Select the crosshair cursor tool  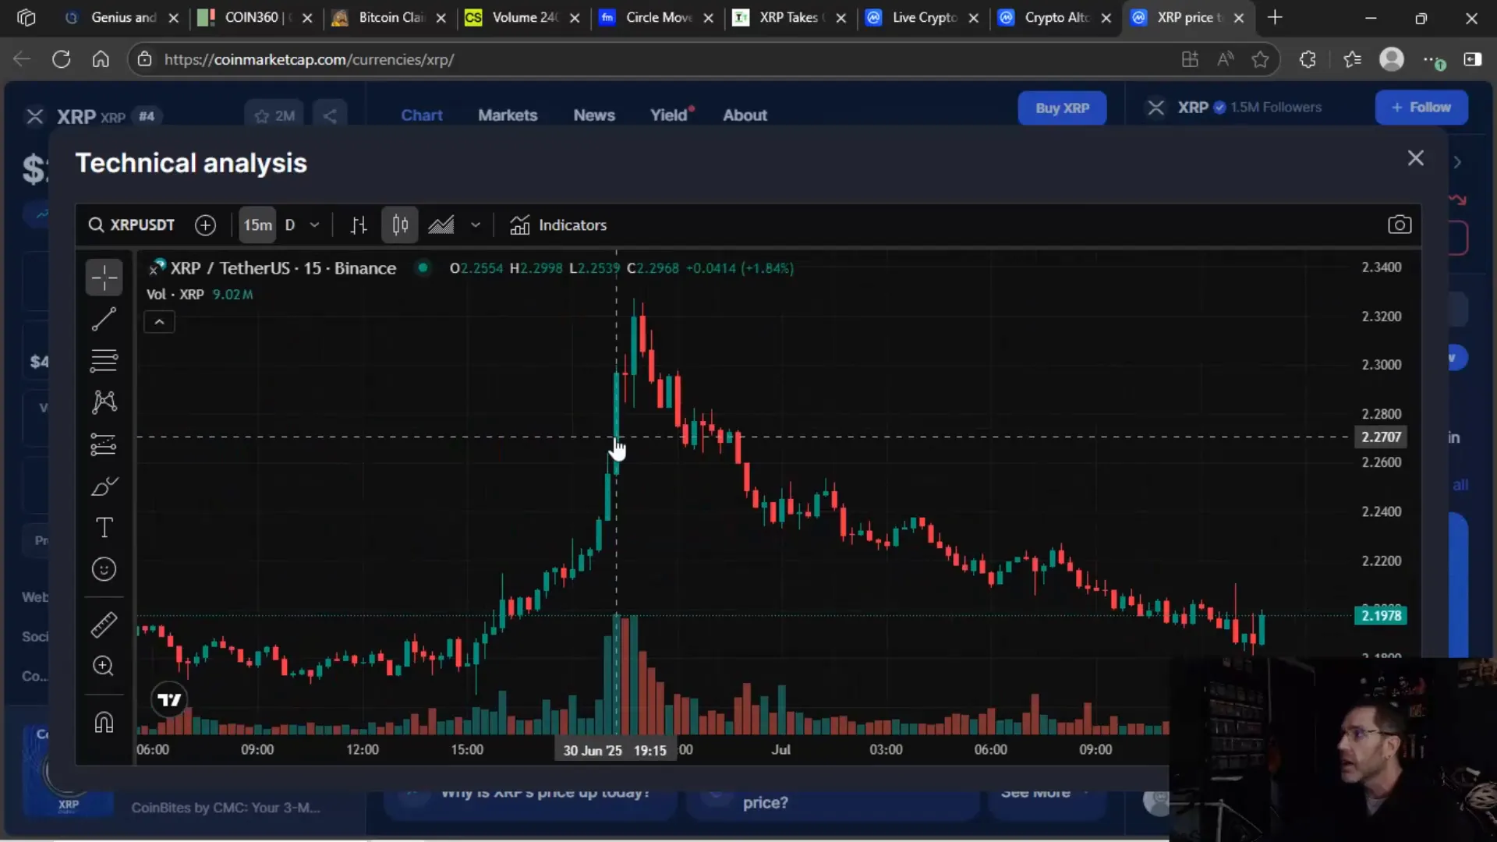(104, 277)
